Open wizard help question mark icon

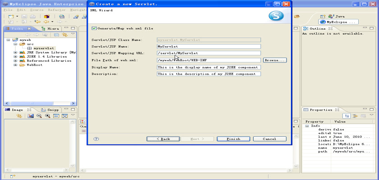[96, 139]
